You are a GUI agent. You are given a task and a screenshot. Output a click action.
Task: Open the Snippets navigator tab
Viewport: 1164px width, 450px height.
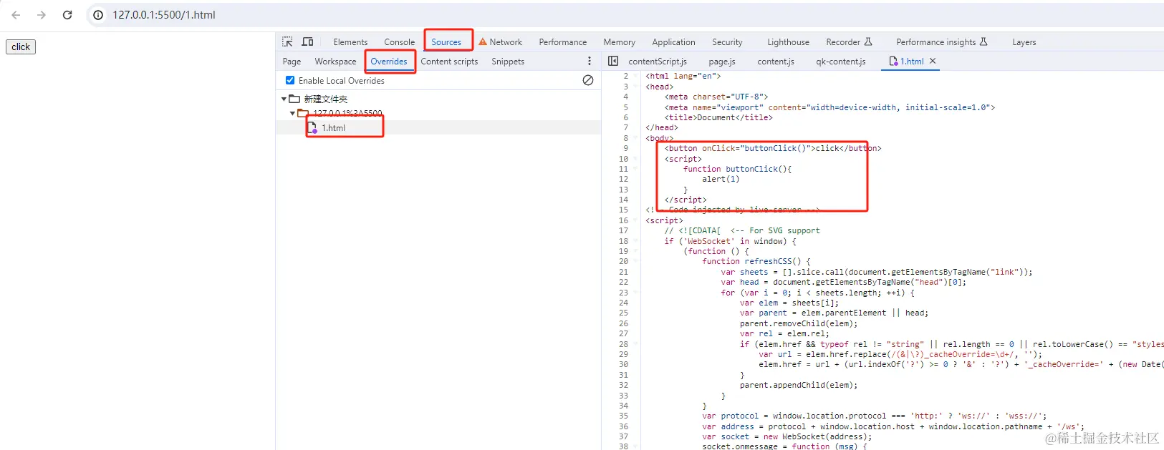[508, 62]
